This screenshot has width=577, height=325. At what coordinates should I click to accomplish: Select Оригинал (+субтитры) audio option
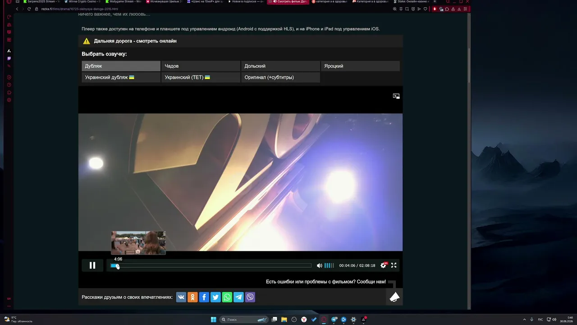click(x=280, y=77)
